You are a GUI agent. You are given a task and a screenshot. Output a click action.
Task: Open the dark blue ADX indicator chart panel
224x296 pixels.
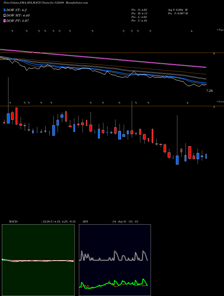click(x=115, y=260)
